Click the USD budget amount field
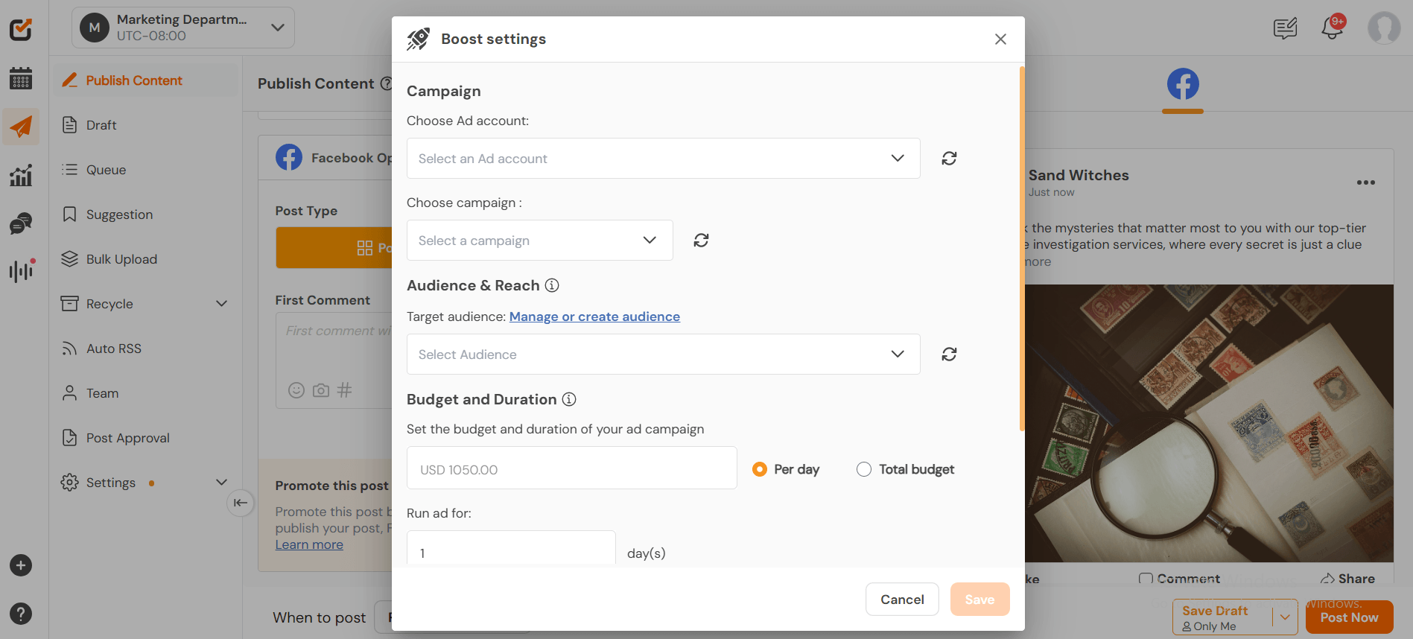This screenshot has width=1413, height=639. (x=572, y=468)
